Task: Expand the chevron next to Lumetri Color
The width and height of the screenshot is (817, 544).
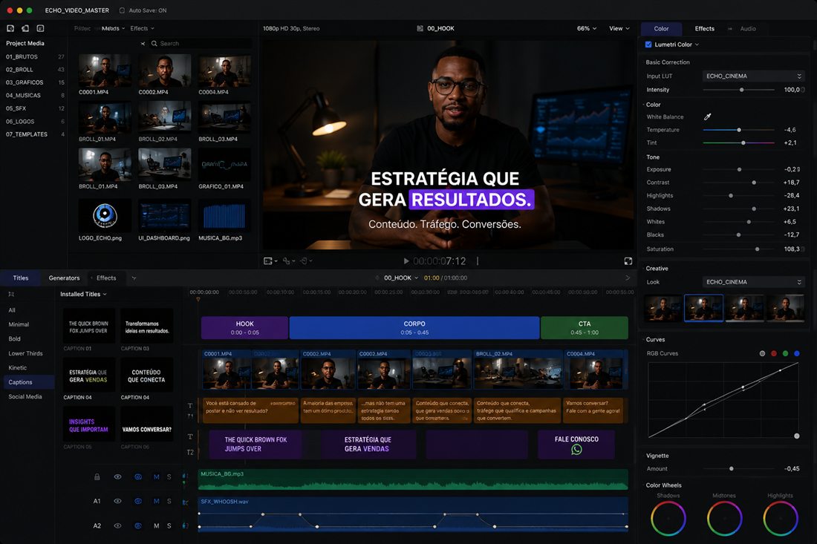Action: (x=697, y=45)
